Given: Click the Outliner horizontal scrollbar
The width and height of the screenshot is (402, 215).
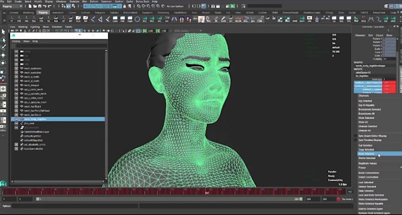Looking at the screenshot, I should (x=59, y=181).
